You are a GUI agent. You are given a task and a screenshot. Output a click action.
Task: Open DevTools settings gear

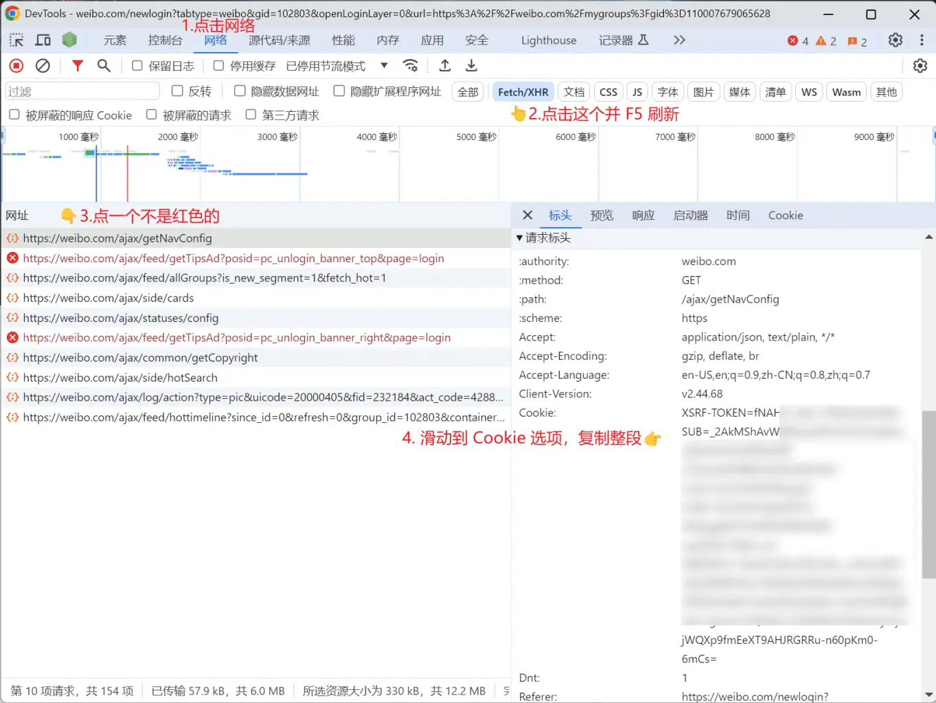[895, 40]
